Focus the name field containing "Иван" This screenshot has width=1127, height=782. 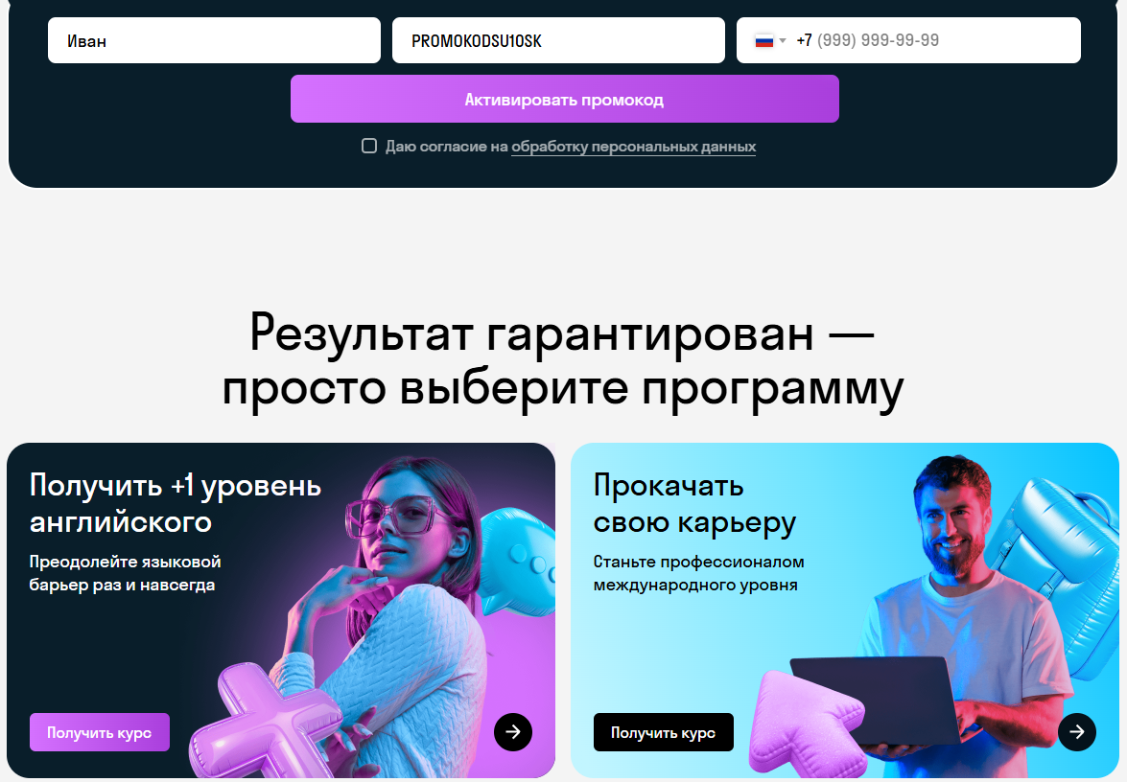coord(214,40)
